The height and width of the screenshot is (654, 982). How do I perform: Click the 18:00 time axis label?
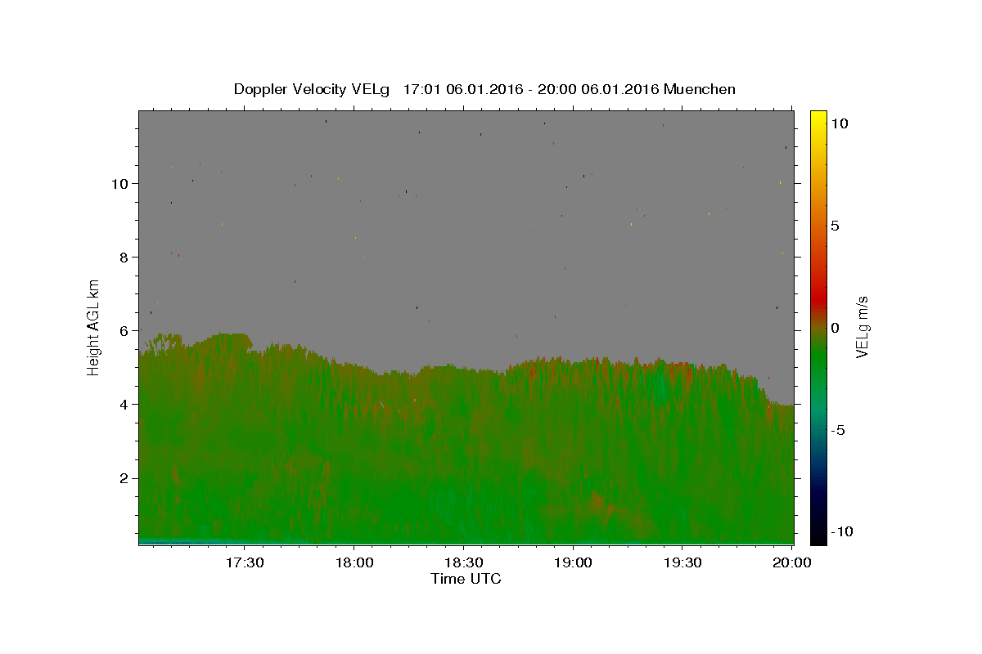[354, 562]
